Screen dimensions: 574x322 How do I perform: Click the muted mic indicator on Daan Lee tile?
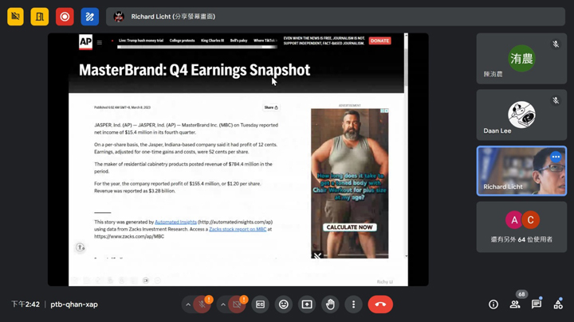click(556, 100)
